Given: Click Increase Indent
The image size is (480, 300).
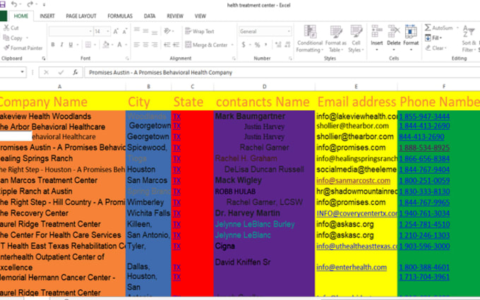Looking at the screenshot, I should pos(176,45).
